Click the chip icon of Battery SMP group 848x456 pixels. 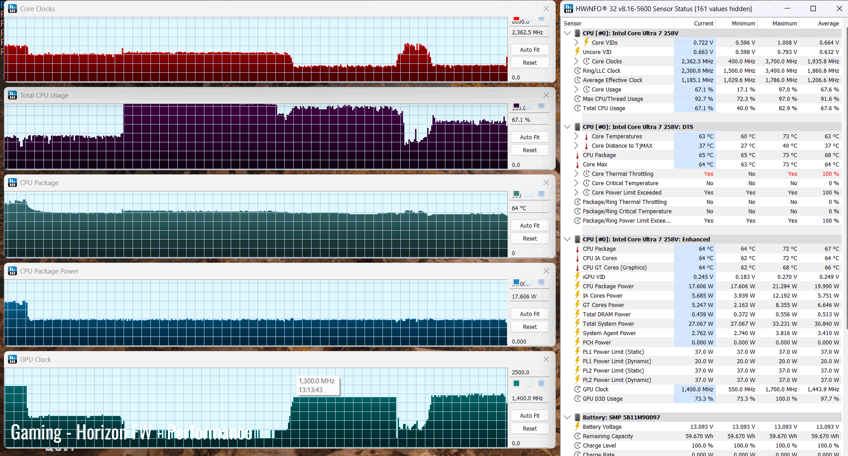[x=577, y=417]
